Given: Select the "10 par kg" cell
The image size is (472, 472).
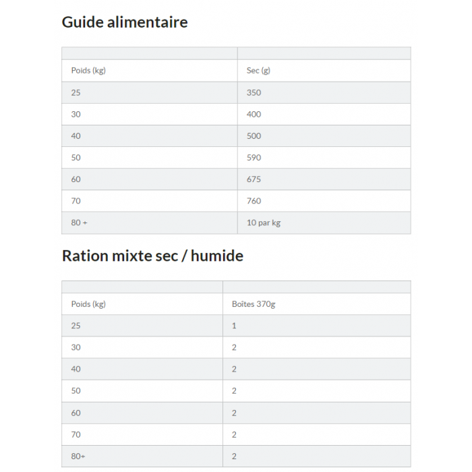Looking at the screenshot, I should pyautogui.click(x=263, y=223).
